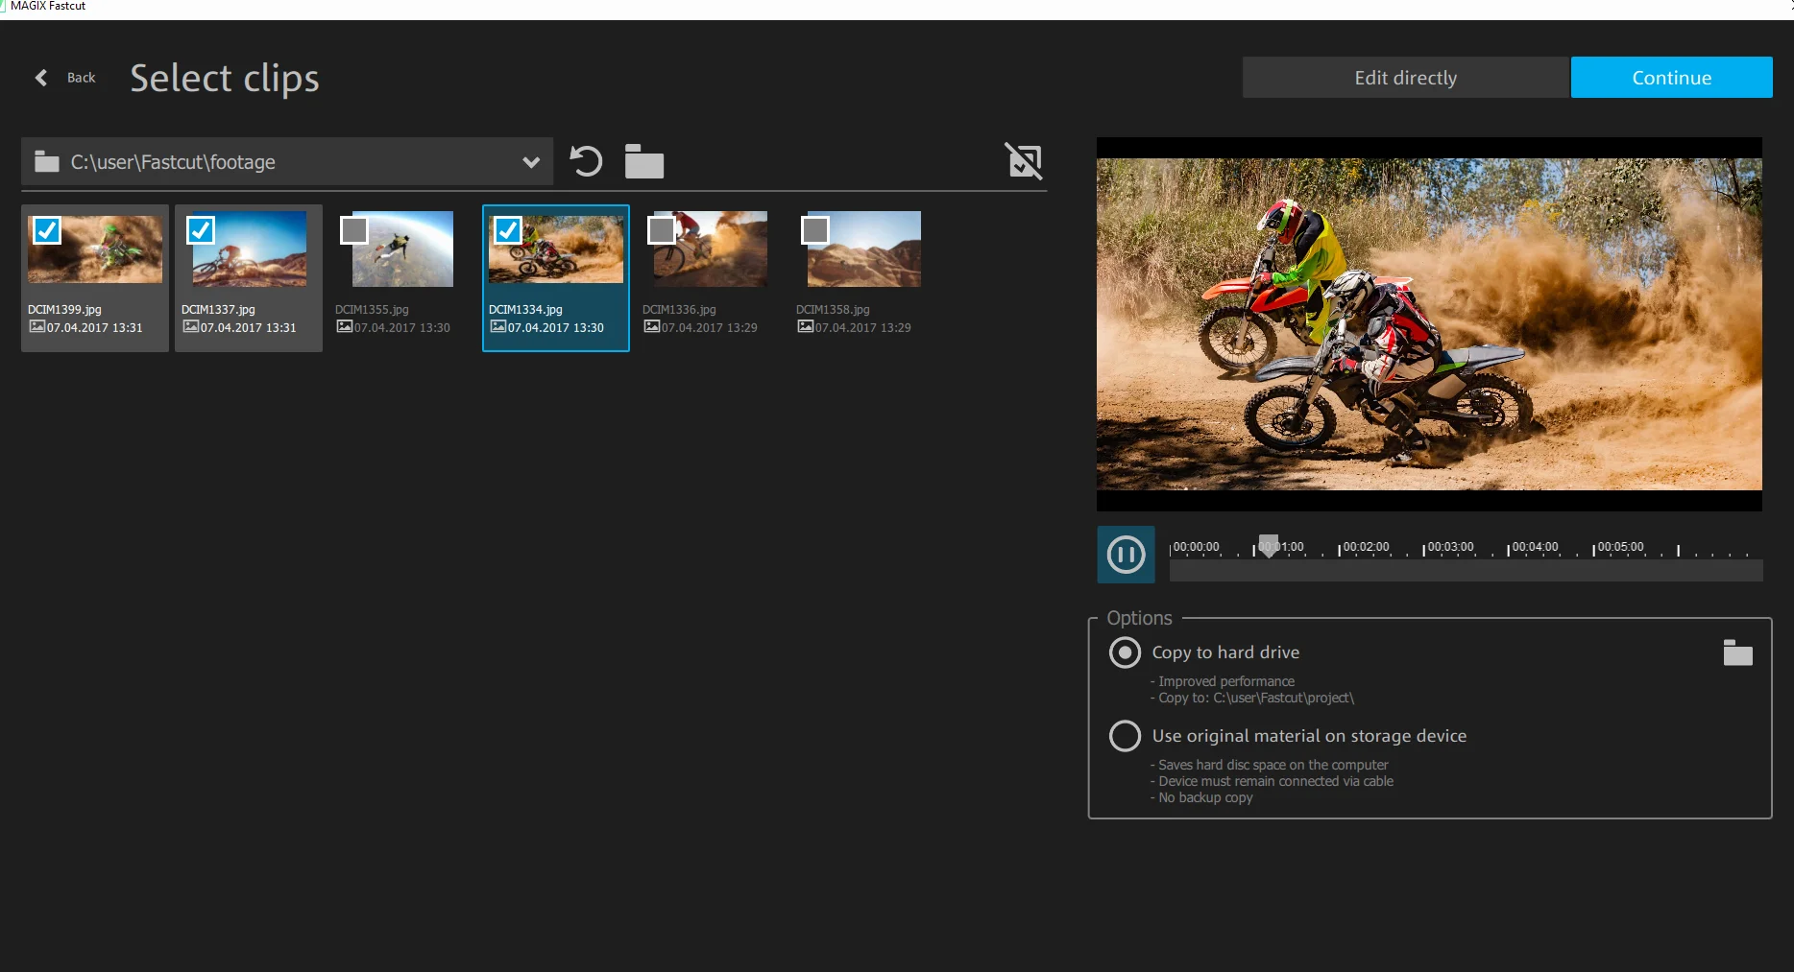Click the Back arrow icon

point(41,78)
